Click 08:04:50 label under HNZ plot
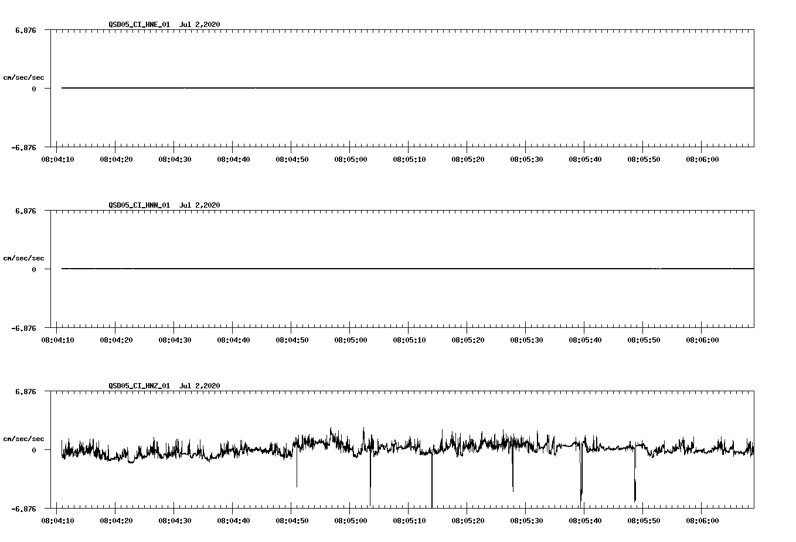796x542 pixels. tap(292, 520)
